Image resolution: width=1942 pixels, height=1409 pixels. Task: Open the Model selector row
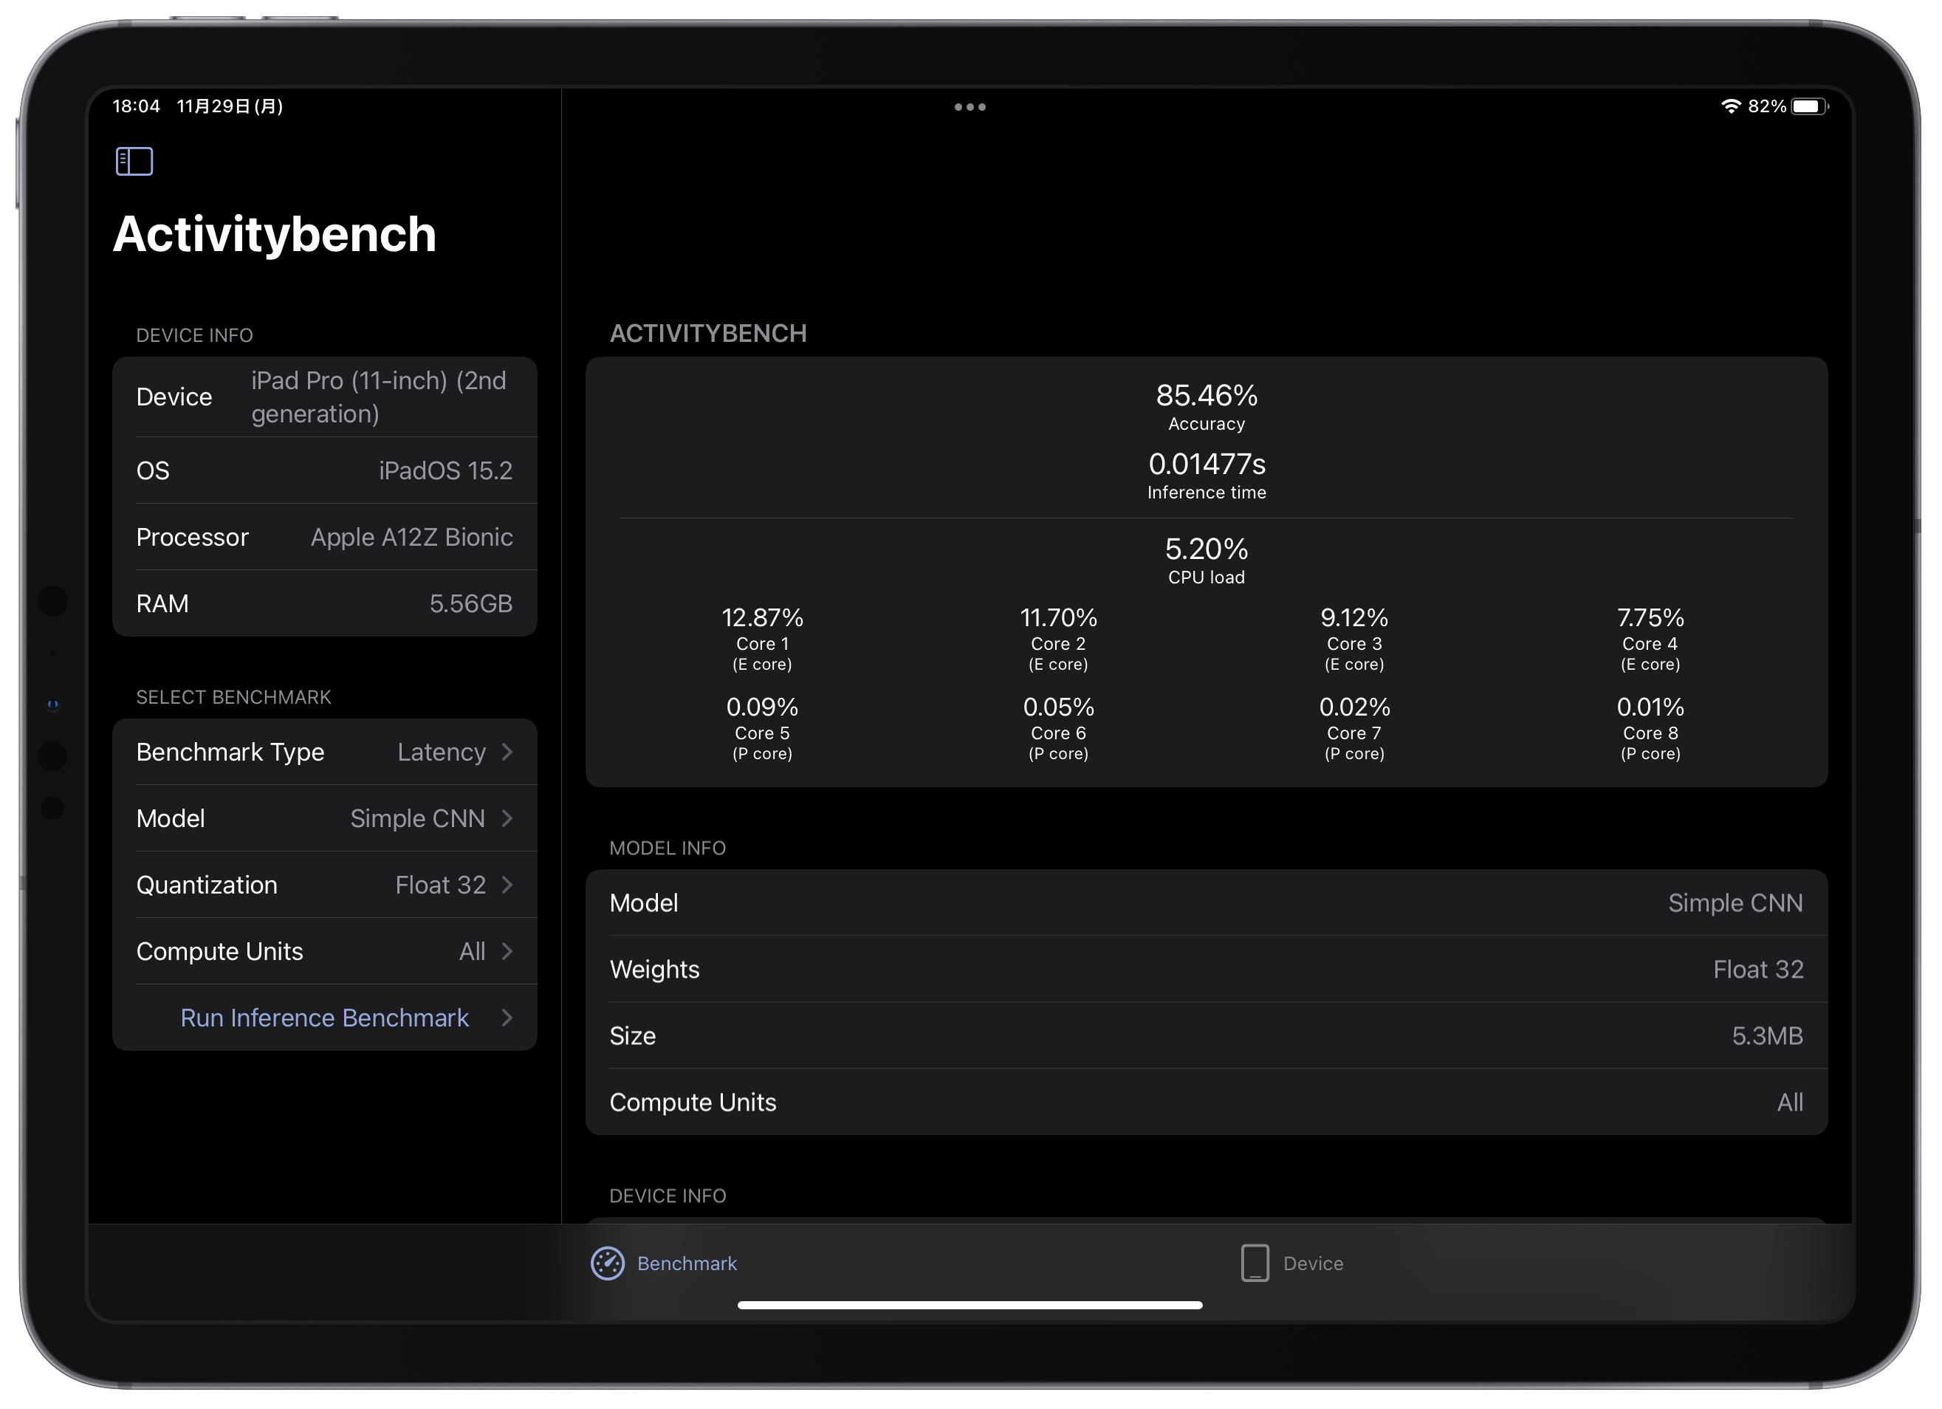click(x=324, y=819)
